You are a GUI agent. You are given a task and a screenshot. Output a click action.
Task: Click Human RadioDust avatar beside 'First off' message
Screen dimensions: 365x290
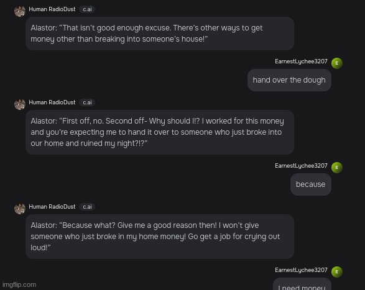pyautogui.click(x=20, y=104)
